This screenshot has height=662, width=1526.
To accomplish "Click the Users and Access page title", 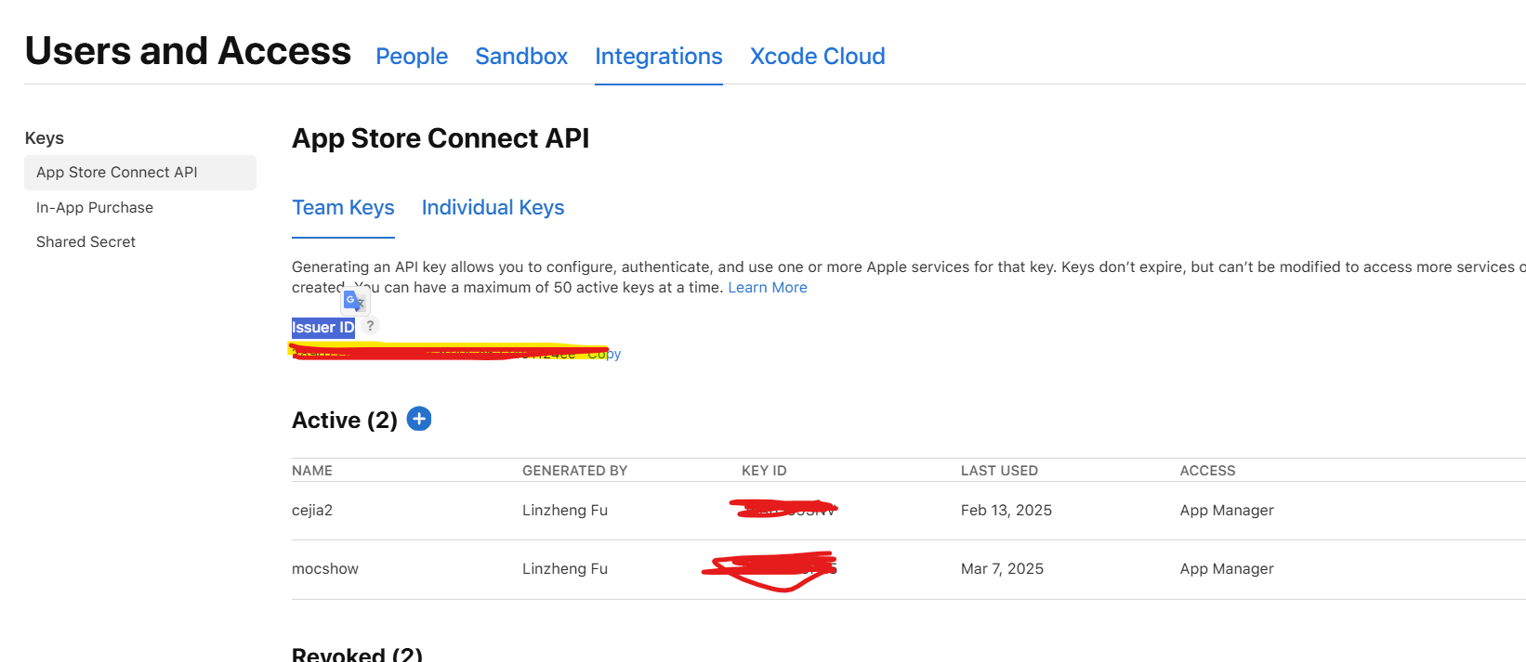I will click(188, 51).
